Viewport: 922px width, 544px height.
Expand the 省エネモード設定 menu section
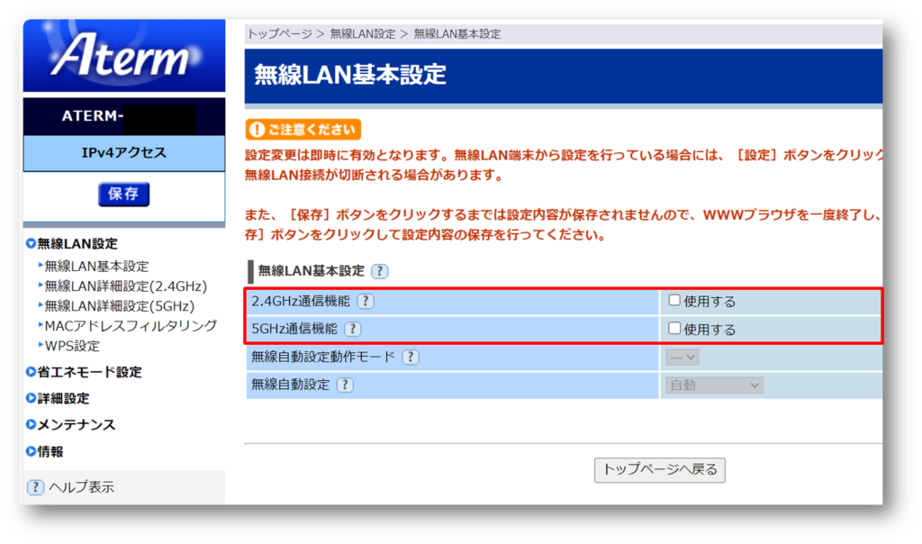coord(89,372)
